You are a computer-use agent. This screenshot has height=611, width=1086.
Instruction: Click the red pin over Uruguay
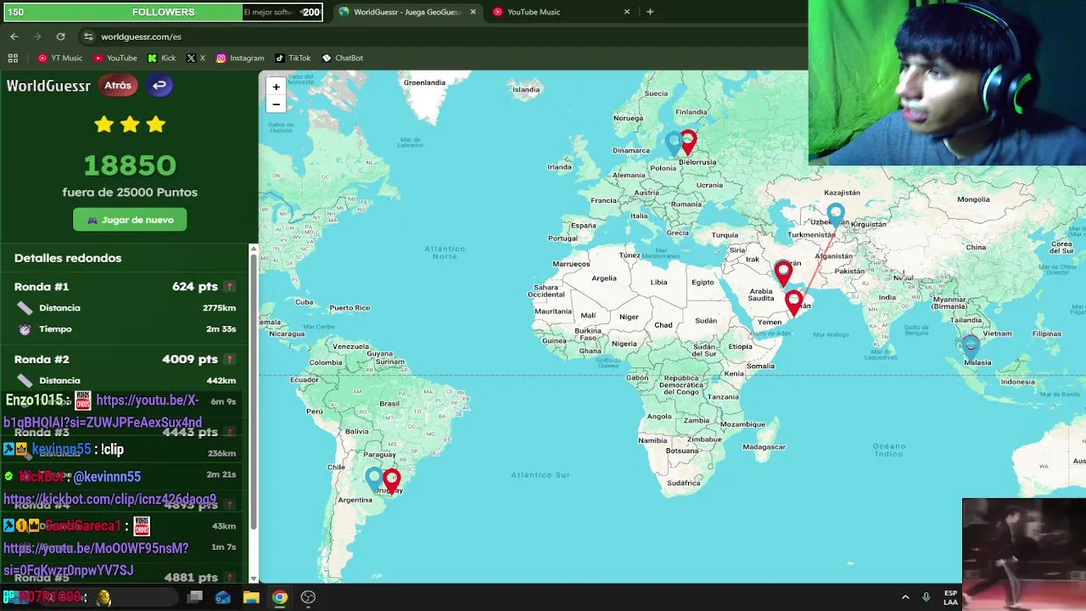coord(391,480)
